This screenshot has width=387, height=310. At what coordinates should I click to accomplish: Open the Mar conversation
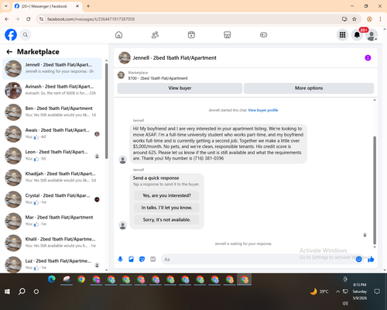click(52, 221)
